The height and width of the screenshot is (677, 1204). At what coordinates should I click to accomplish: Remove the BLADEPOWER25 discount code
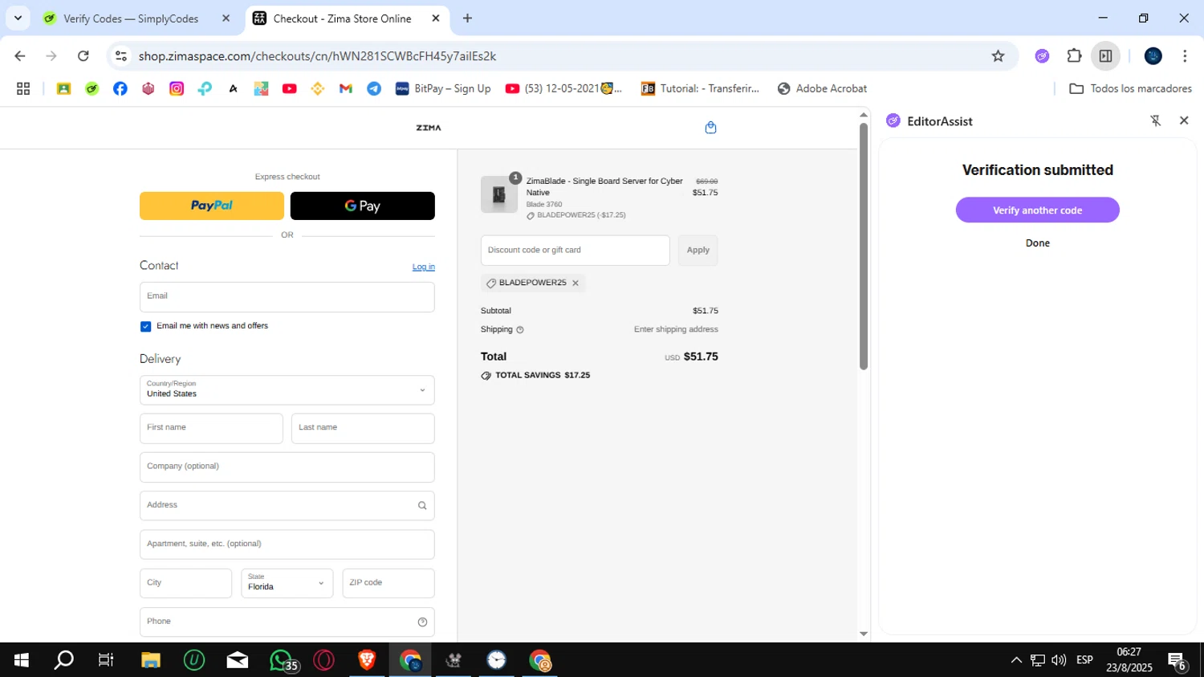pos(576,283)
